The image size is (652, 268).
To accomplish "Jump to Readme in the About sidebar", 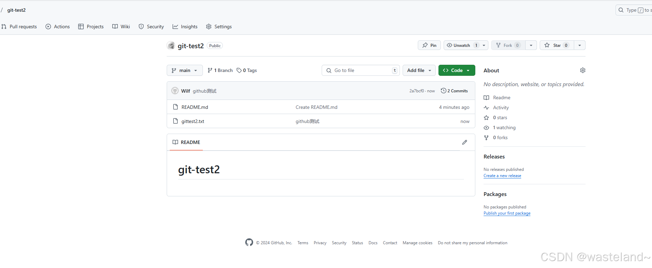I will tap(497, 97).
